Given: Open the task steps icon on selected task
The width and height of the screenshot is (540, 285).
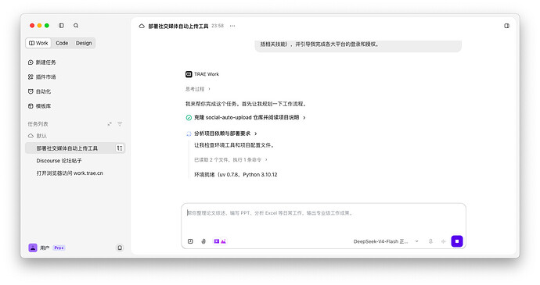Looking at the screenshot, I should click(x=120, y=148).
